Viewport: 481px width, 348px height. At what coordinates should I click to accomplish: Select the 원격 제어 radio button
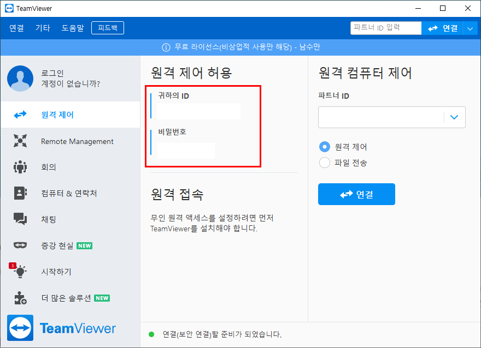[x=325, y=147]
